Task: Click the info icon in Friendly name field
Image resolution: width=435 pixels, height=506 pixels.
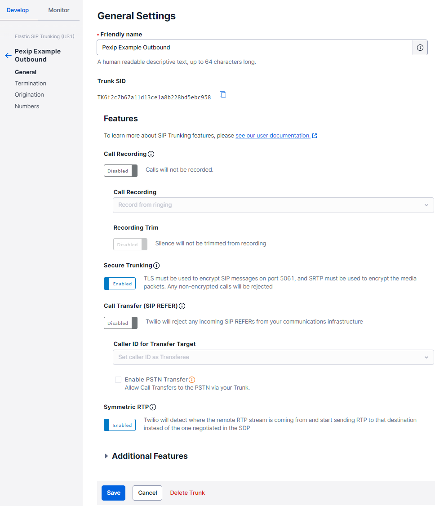Action: 420,48
